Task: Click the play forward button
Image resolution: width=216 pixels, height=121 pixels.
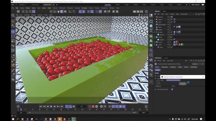Action: (x=51, y=107)
